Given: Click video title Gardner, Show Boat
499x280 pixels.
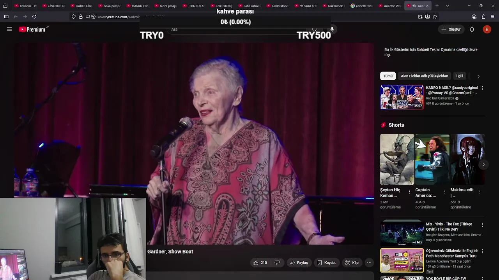Looking at the screenshot, I should 170,252.
